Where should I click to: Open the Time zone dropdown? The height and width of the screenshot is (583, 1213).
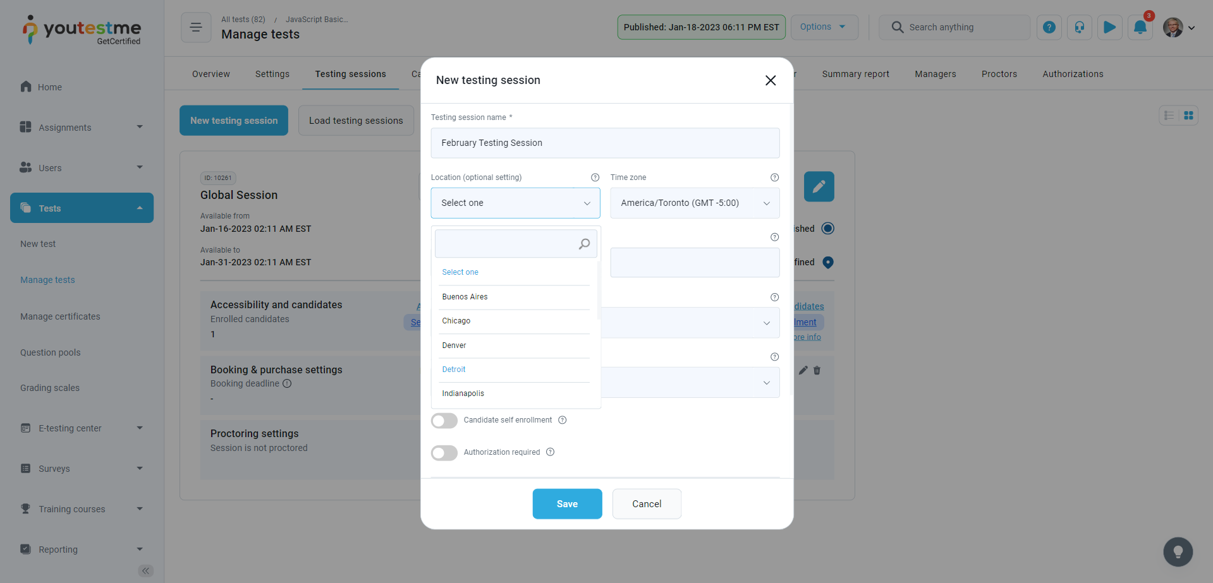pos(694,203)
